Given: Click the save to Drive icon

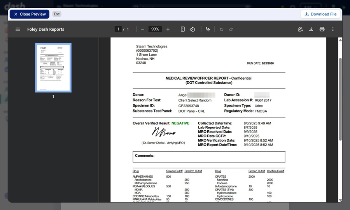Looking at the screenshot, I should (x=300, y=29).
